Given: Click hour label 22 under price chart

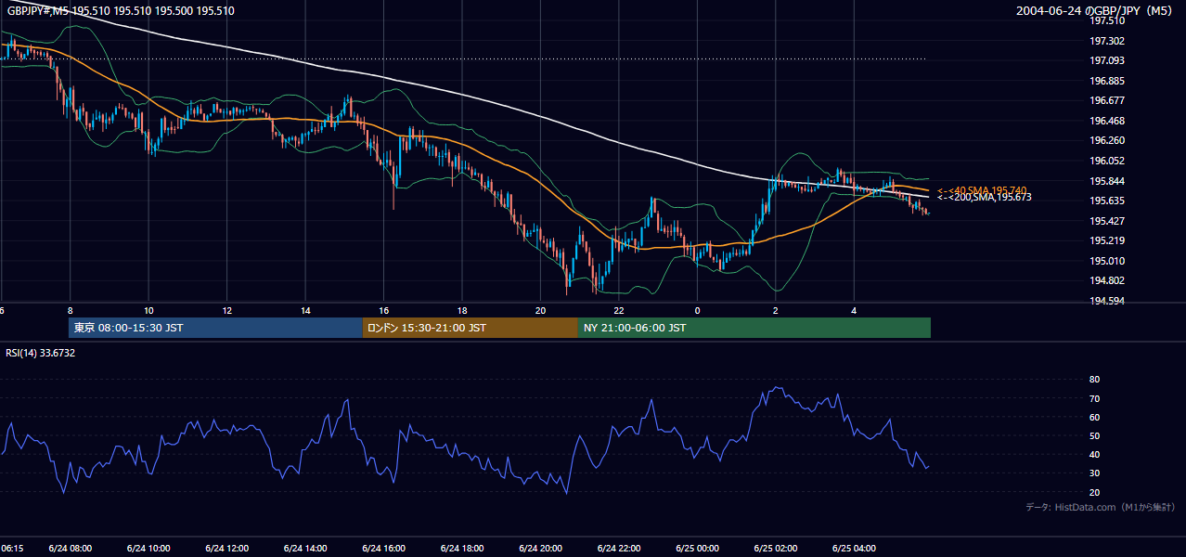Looking at the screenshot, I should (x=618, y=310).
